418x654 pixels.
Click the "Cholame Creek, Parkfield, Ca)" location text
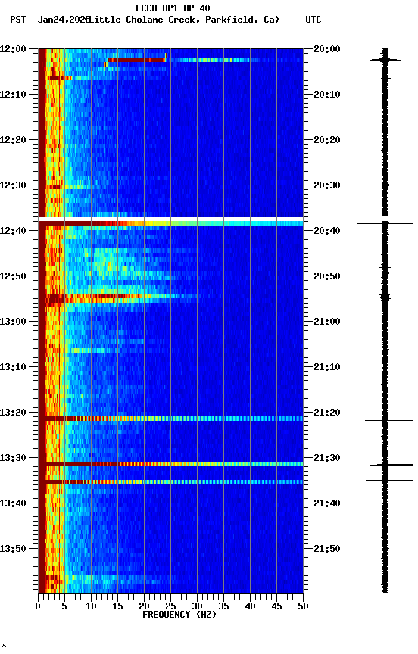(x=202, y=20)
